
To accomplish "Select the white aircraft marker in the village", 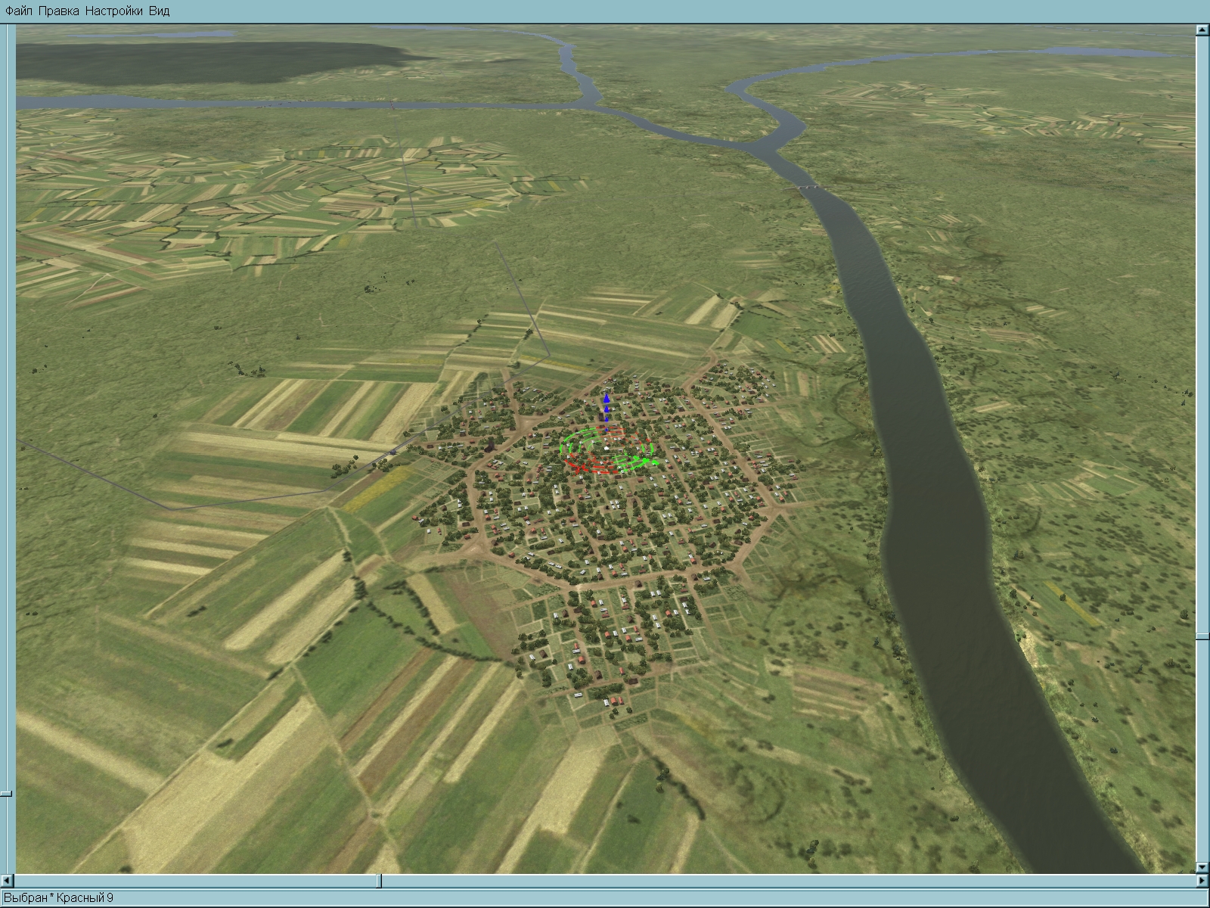I will tap(607, 448).
